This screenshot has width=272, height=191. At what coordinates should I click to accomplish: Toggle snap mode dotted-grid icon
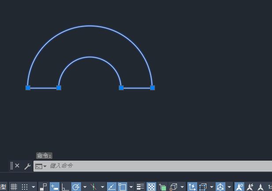pyautogui.click(x=25, y=187)
